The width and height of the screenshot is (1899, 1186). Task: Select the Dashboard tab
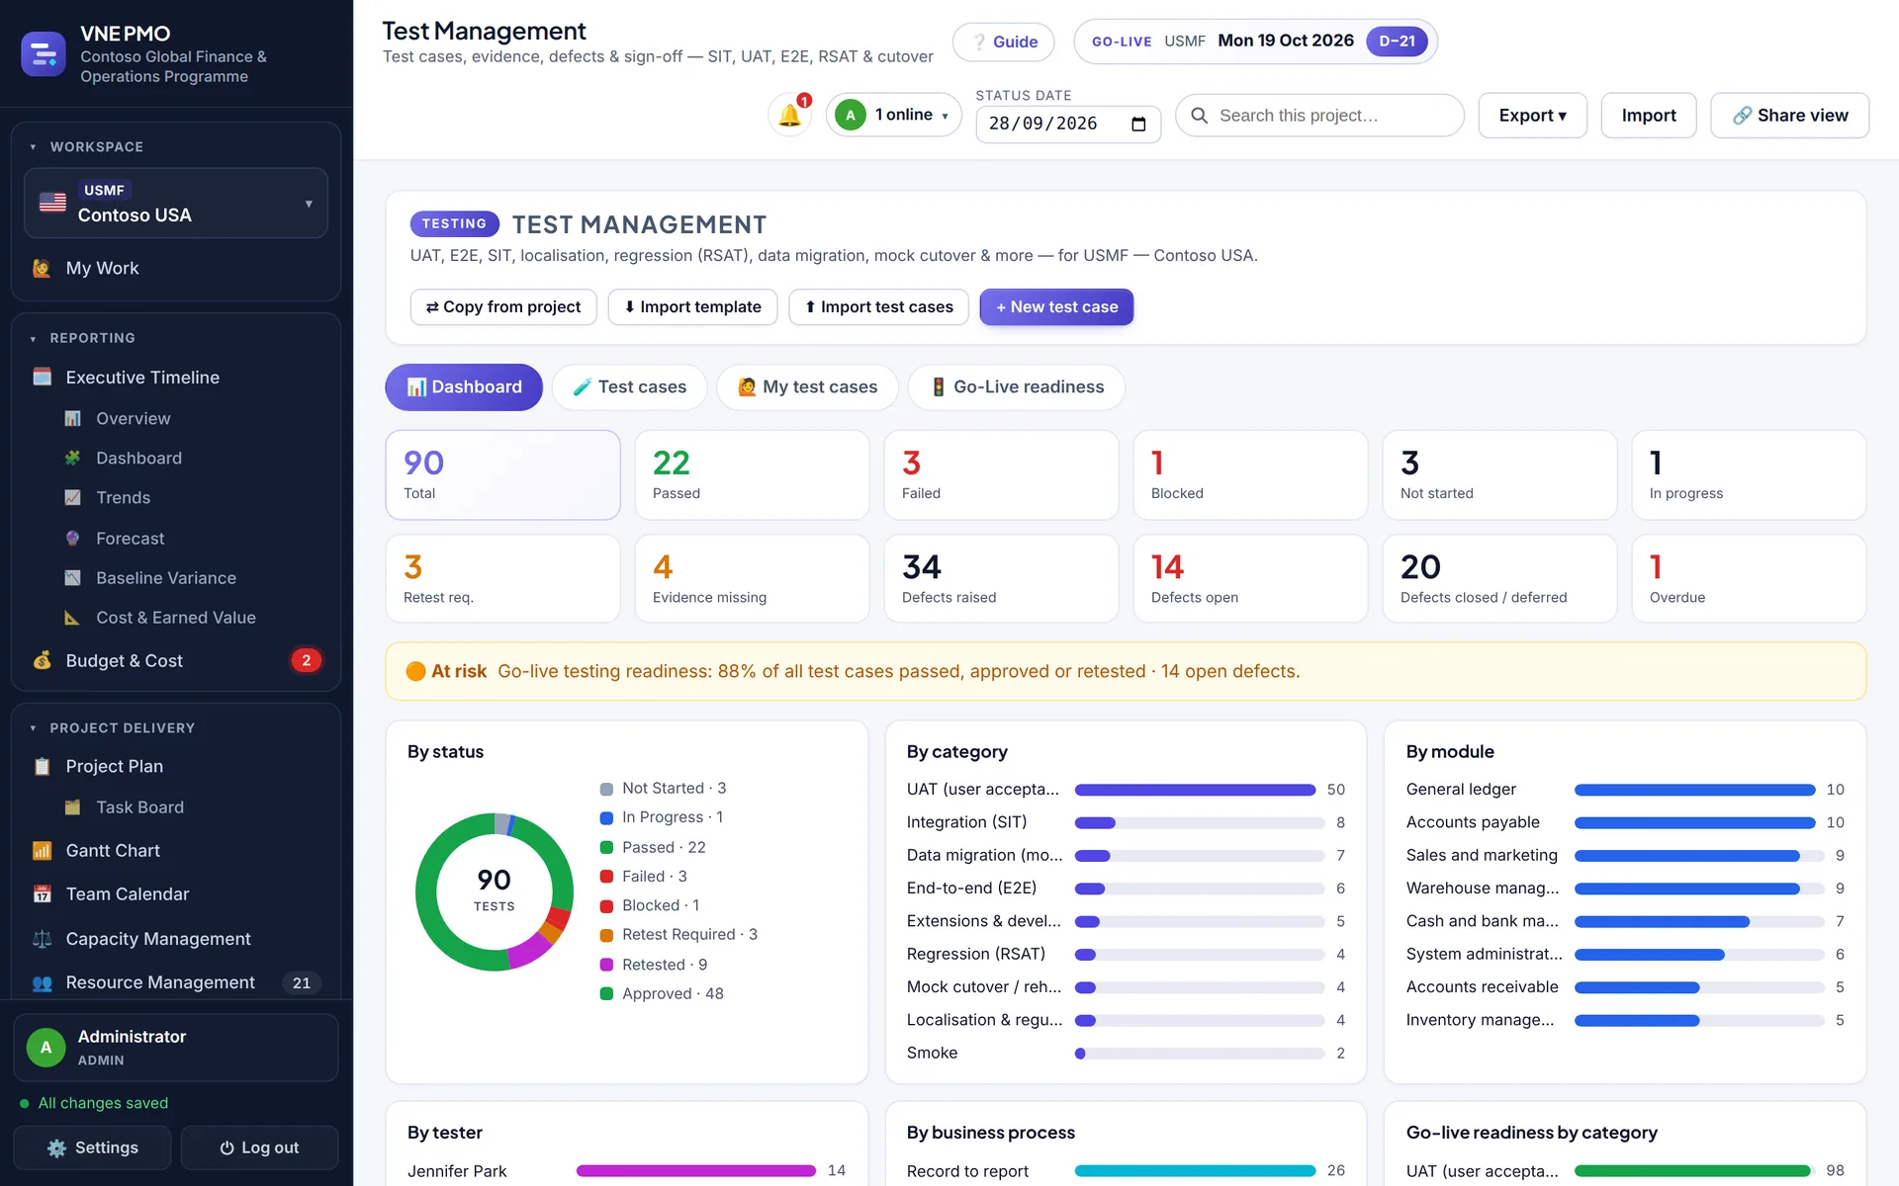(464, 386)
